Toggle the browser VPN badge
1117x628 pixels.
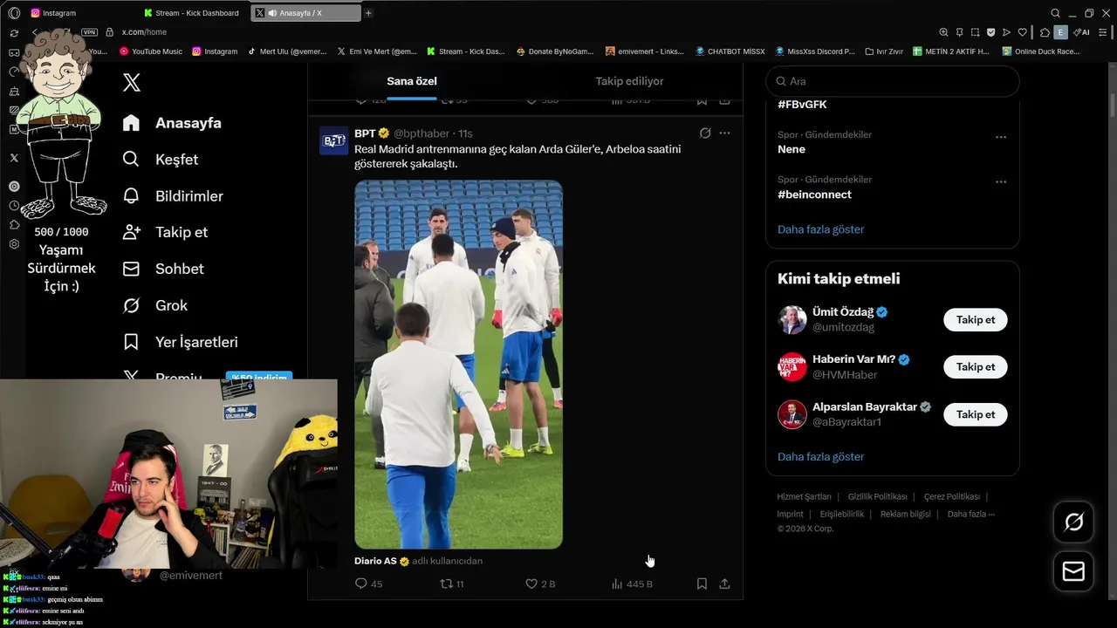pos(89,32)
